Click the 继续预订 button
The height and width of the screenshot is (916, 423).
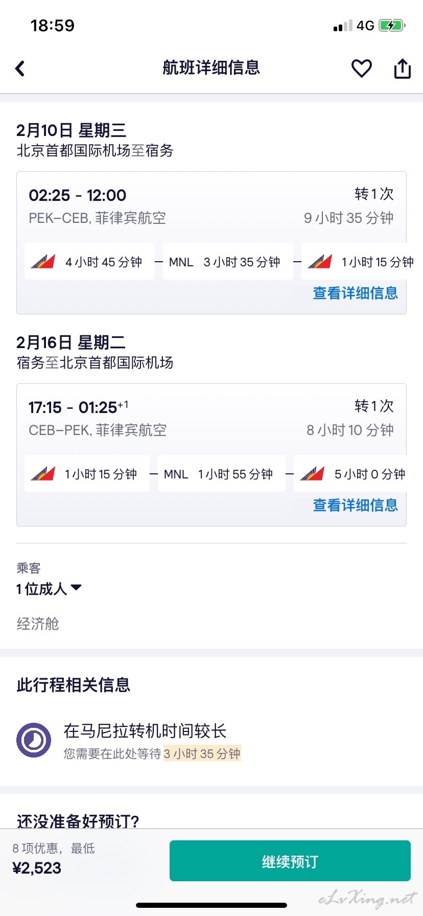coord(290,861)
